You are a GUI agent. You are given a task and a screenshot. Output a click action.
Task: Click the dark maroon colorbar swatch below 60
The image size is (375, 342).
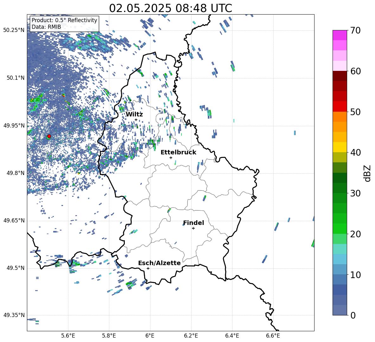pos(340,76)
